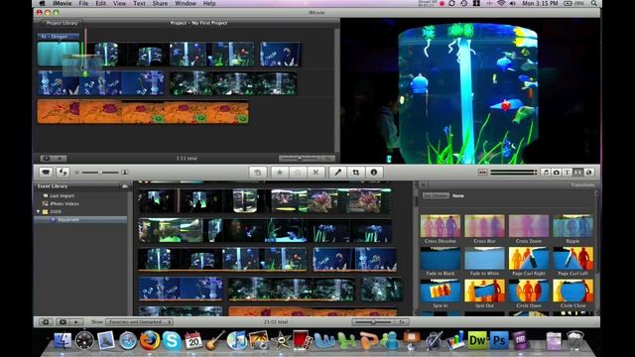Image resolution: width=635 pixels, height=357 pixels.
Task: Open the View menu
Action: 119,3
